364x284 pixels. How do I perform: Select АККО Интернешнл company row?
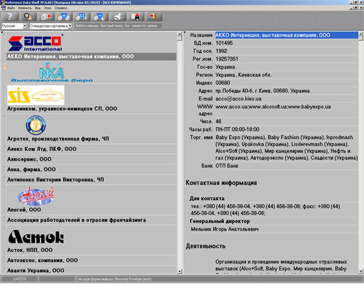click(92, 56)
